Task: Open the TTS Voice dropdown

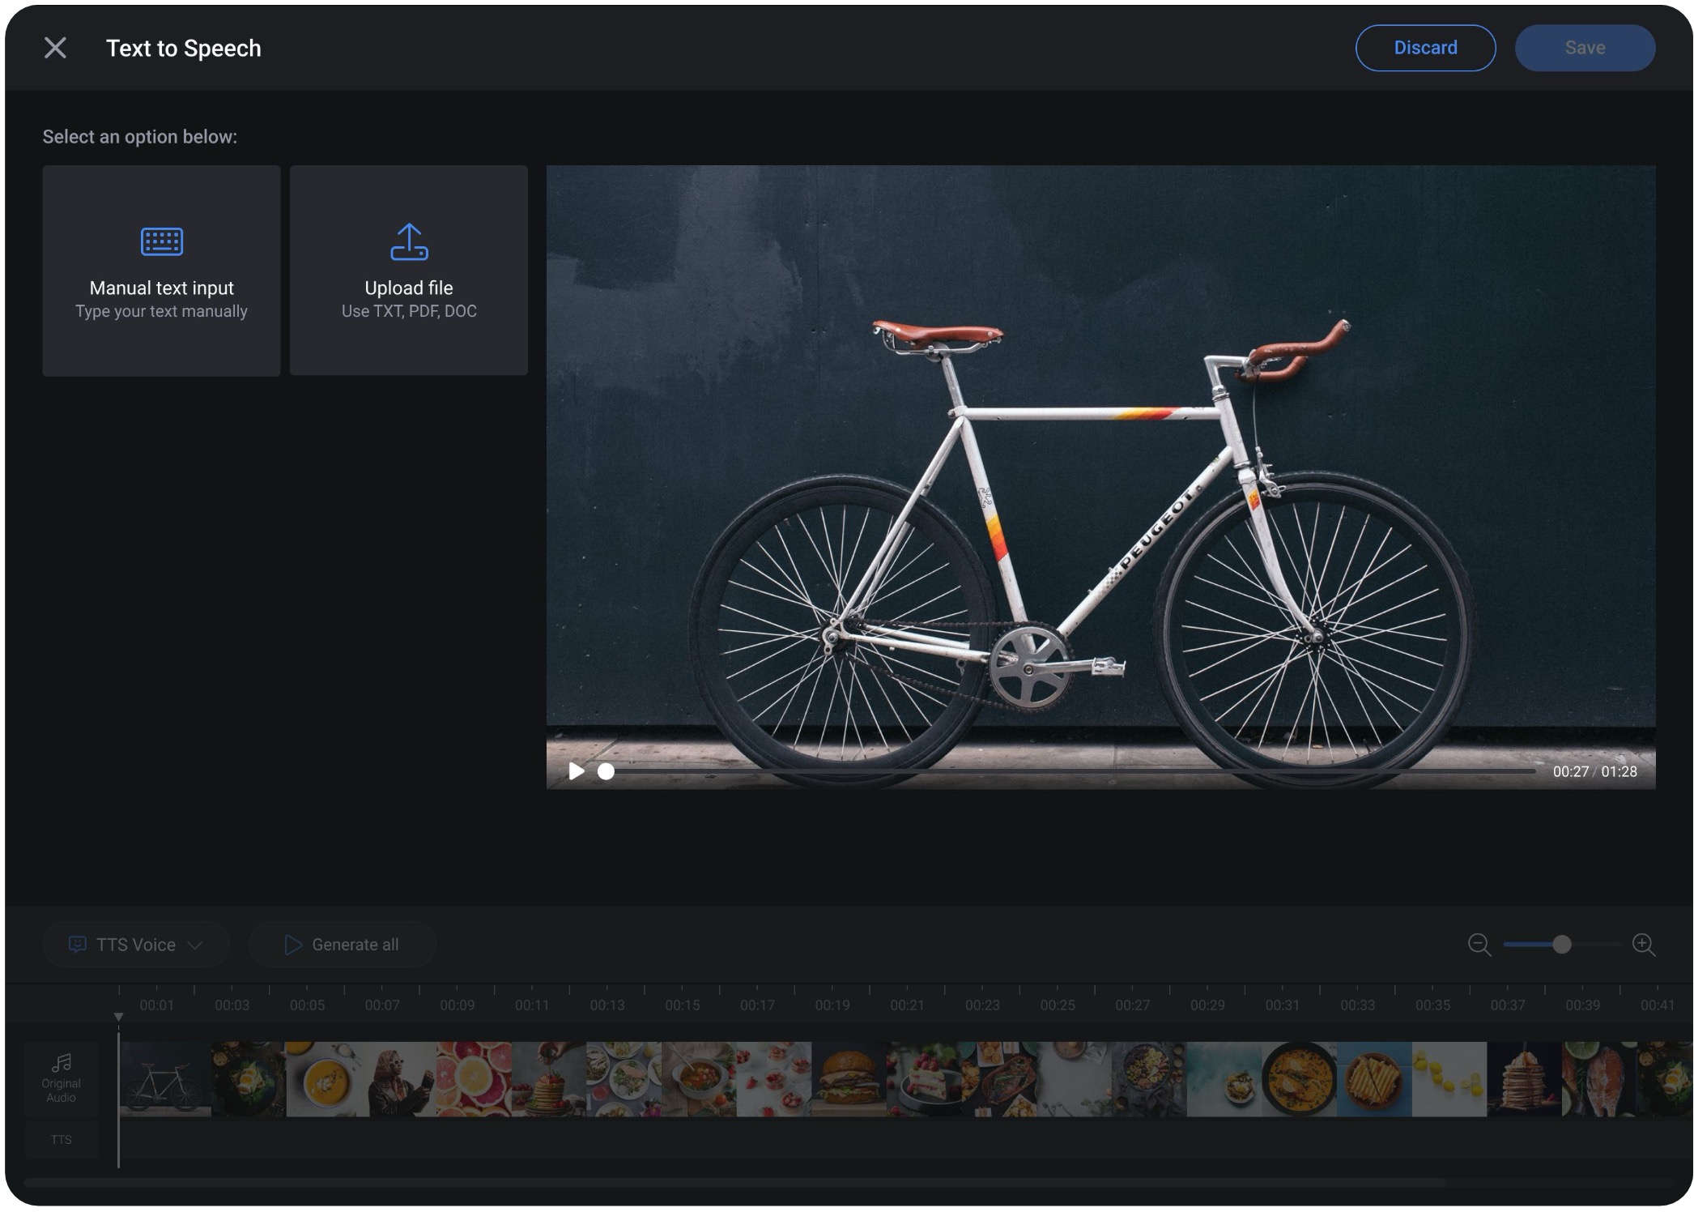Action: point(136,945)
